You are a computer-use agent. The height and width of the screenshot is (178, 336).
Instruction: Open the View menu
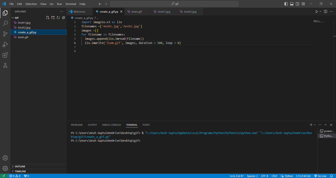click(43, 4)
